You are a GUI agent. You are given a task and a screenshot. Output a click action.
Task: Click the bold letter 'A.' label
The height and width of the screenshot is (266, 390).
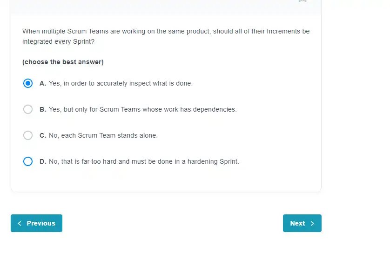pos(43,83)
